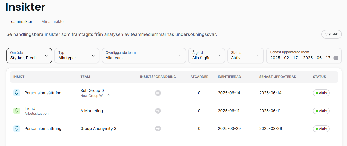347x146 pixels.
Task: Open the Status filter set to Aktiv
Action: tap(245, 56)
